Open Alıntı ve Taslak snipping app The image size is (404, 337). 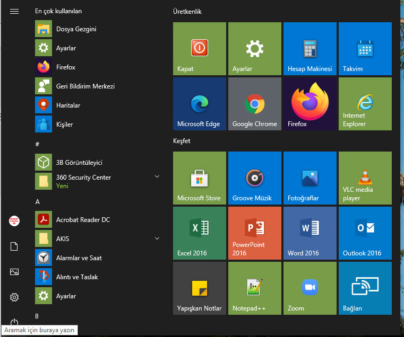click(98, 277)
